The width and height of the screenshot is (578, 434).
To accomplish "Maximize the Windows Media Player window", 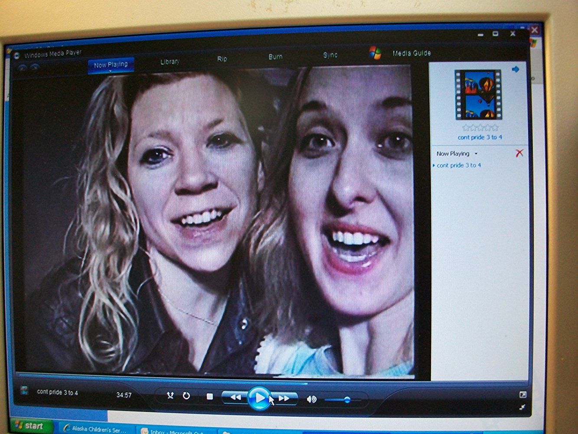I will (495, 33).
